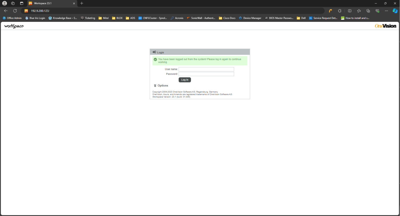Screen dimensions: 400x216
Task: Open the Cisco Docs bookmark
Action: (227, 18)
